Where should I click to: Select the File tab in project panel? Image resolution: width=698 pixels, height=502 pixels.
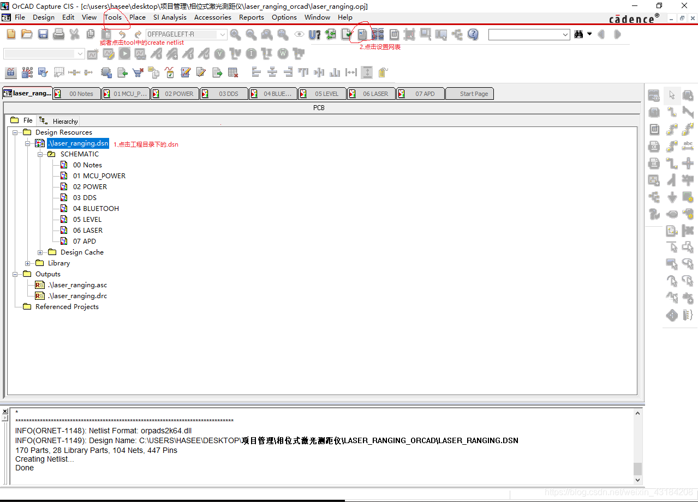22,120
